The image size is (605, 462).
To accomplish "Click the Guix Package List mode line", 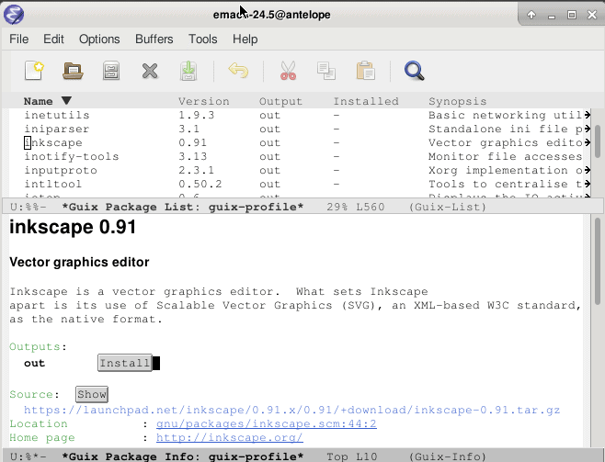I will (x=302, y=207).
